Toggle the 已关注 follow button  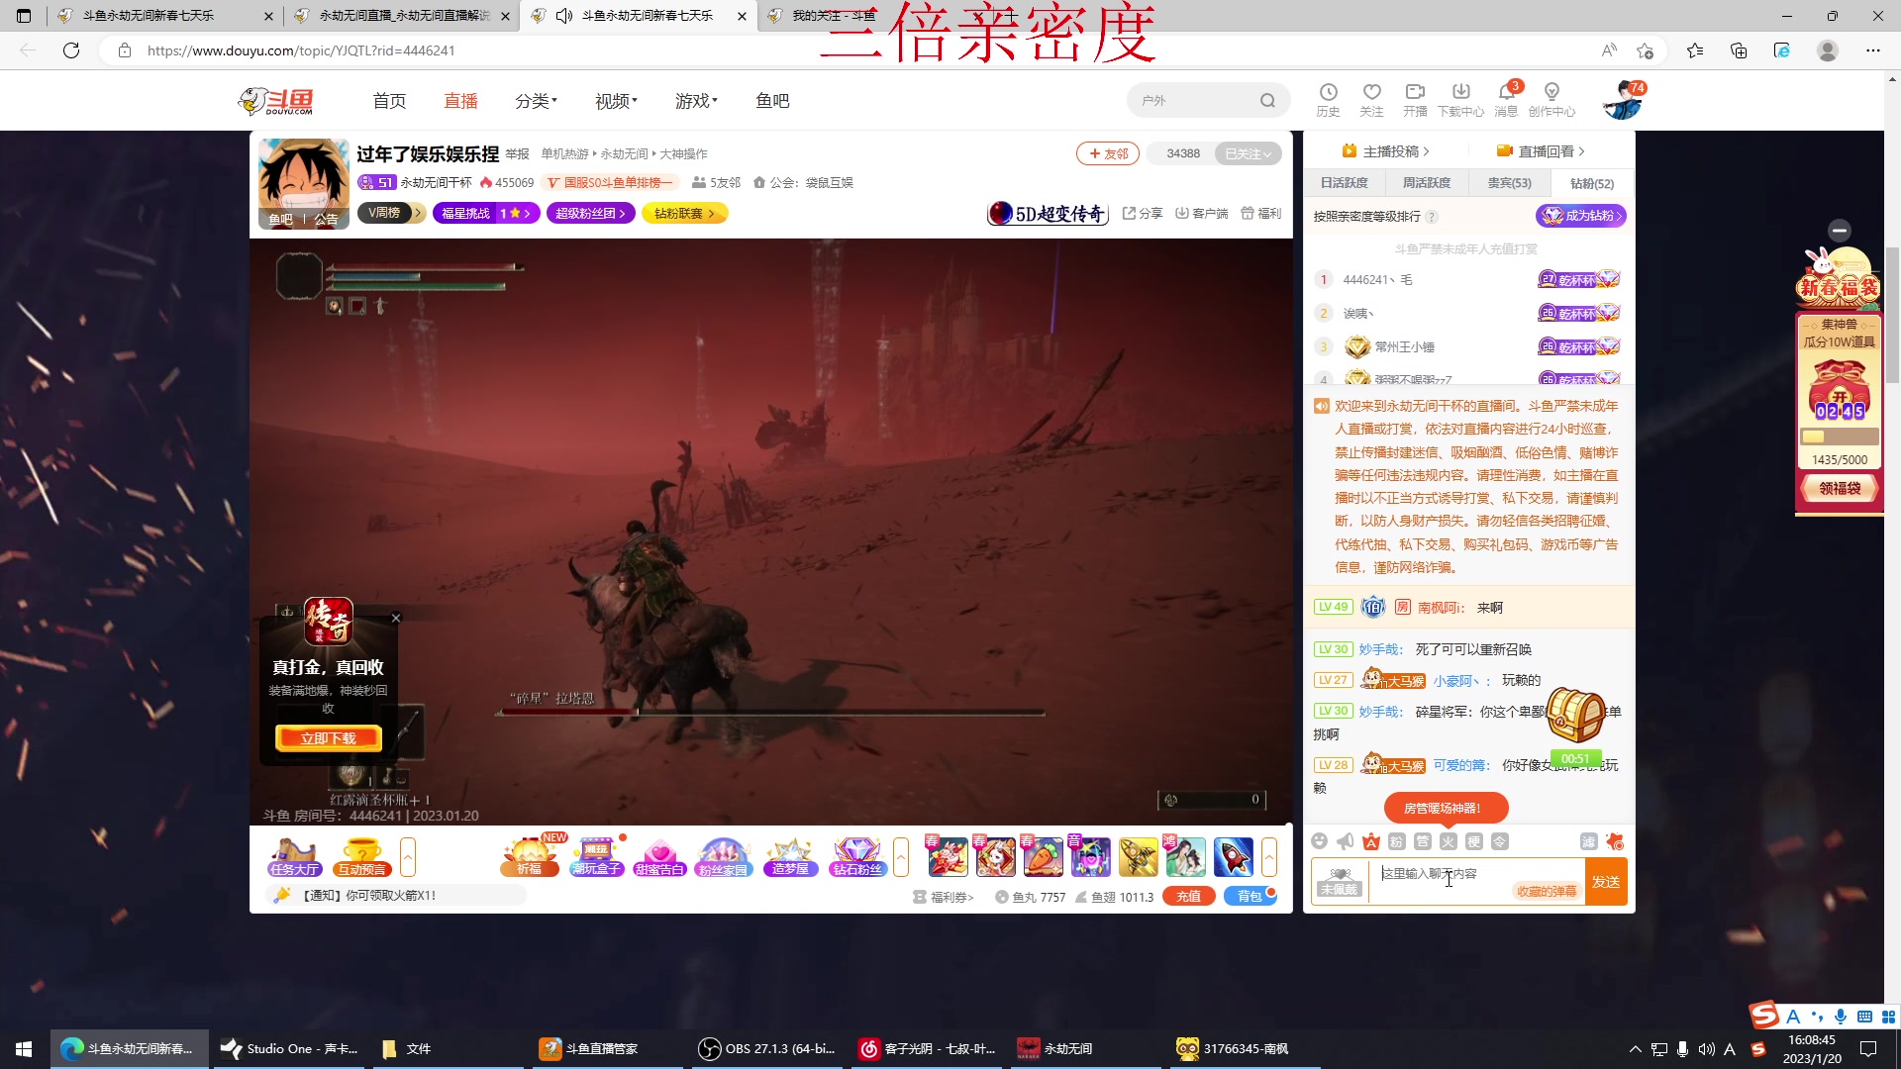[x=1248, y=153]
